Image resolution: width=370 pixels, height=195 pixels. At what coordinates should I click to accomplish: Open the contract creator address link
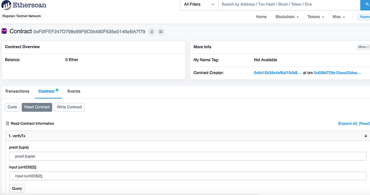[x=277, y=73]
